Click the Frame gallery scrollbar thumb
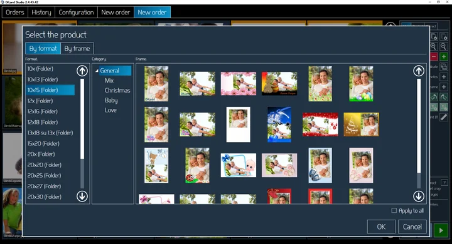The image size is (452, 244). pos(419,126)
